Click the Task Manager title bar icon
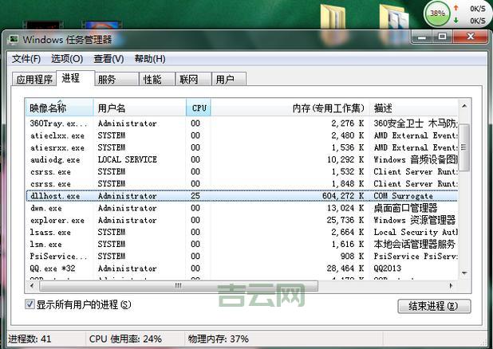Screen dimensions: 493x349 pos(14,39)
